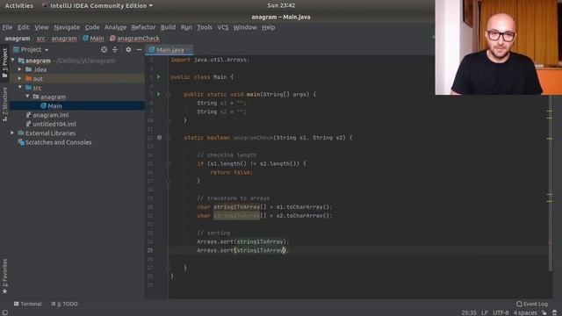The width and height of the screenshot is (562, 316).
Task: Open the Help menu
Action: click(x=268, y=27)
